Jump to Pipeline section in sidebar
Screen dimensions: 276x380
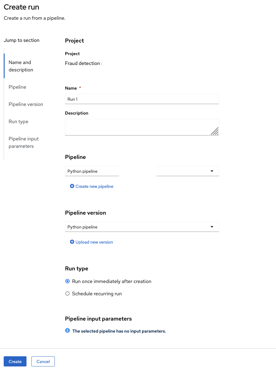tap(18, 87)
